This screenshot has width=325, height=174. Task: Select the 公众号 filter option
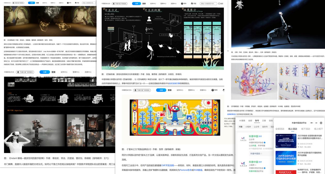[256, 127]
